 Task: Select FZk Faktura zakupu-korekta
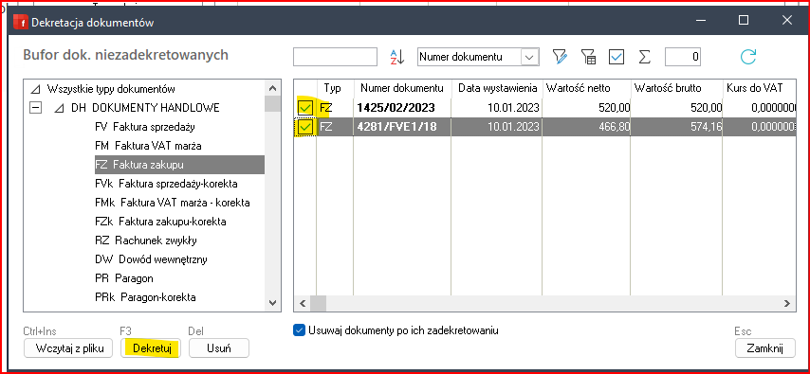click(x=160, y=222)
